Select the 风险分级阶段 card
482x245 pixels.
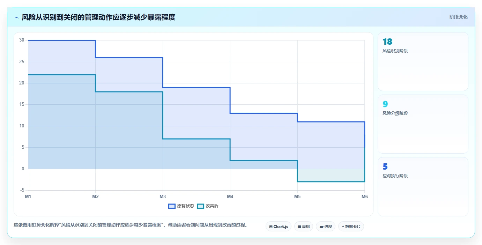tap(423, 124)
